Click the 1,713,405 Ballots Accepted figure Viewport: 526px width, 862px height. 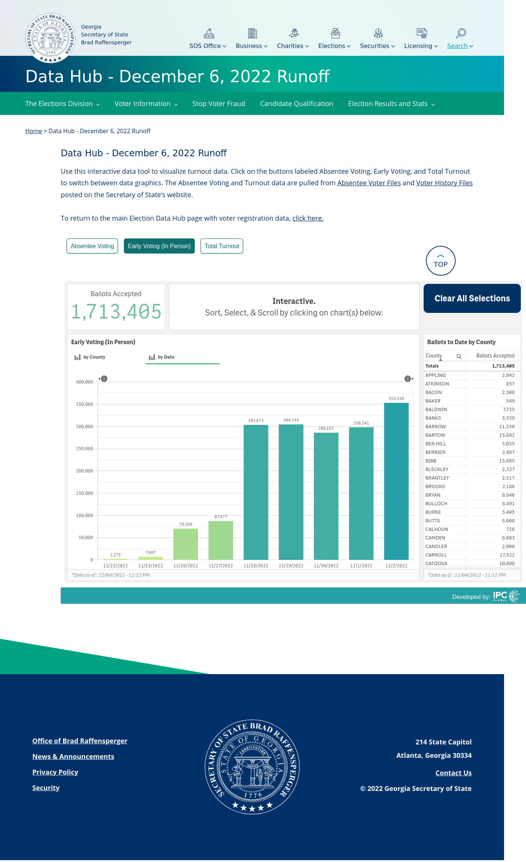(x=116, y=311)
